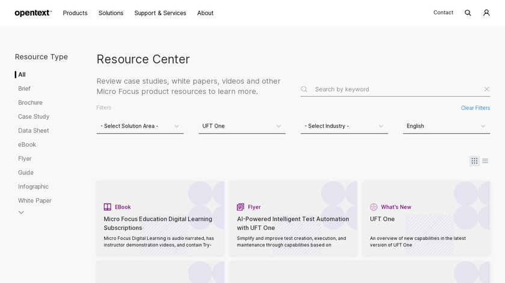The height and width of the screenshot is (283, 505).
Task: Filter by Data Sheet resource type
Action: tap(34, 131)
